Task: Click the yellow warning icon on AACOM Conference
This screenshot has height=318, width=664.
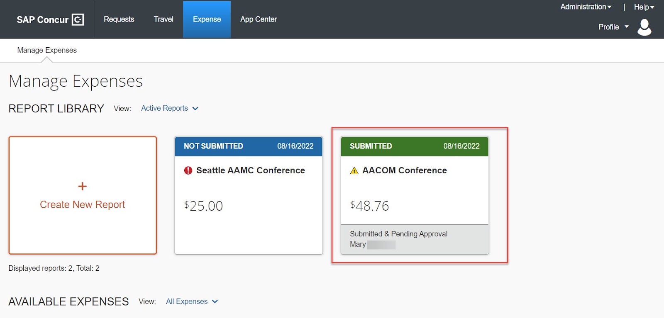Action: [354, 170]
